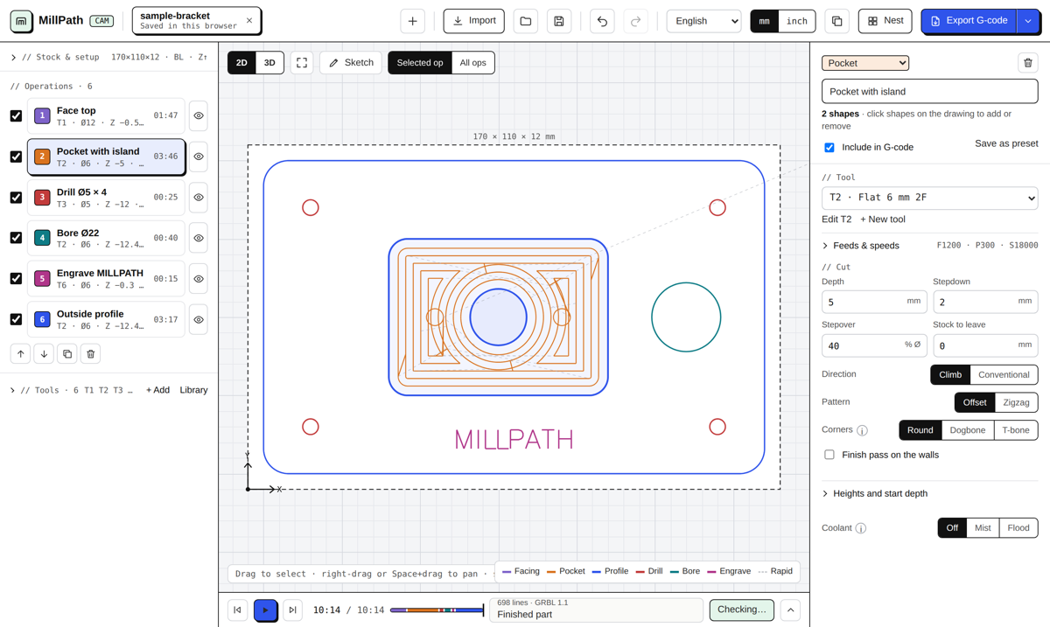Click the purple Face top operation badge 1
Image resolution: width=1050 pixels, height=627 pixels.
42,115
